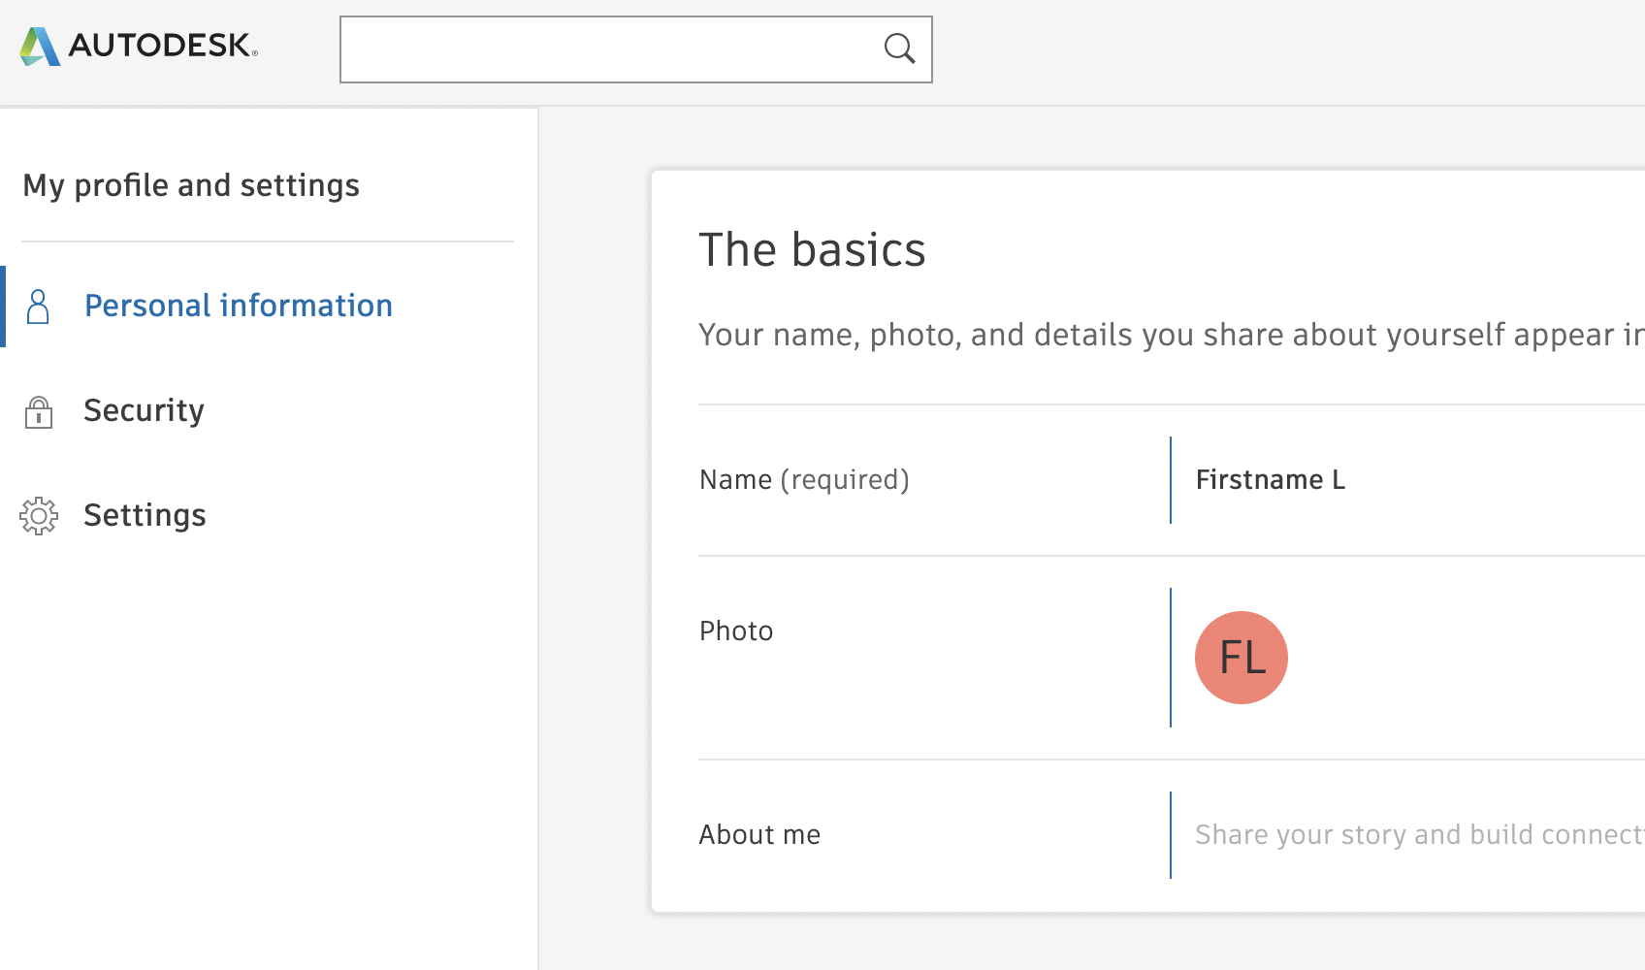1645x970 pixels.
Task: Click the gear icon beside Settings
Action: (x=39, y=516)
